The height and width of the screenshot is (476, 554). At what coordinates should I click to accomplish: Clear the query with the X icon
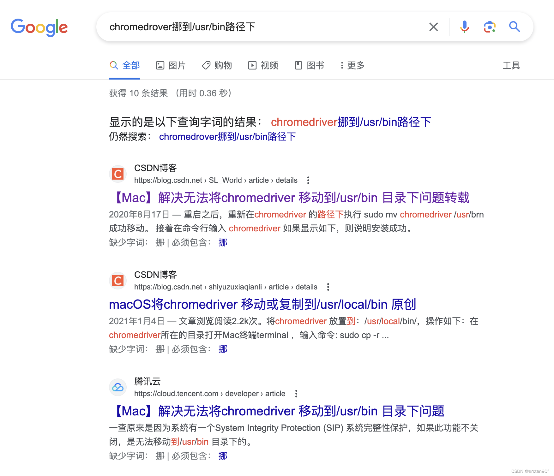(x=433, y=27)
